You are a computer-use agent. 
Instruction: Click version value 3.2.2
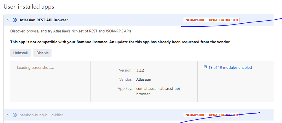140,70
